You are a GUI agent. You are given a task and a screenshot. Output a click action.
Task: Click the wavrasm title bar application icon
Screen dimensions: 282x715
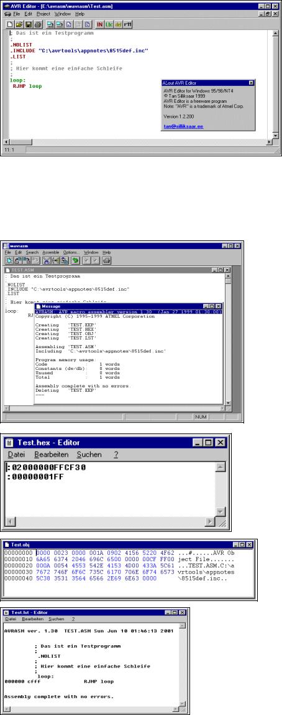point(7,245)
